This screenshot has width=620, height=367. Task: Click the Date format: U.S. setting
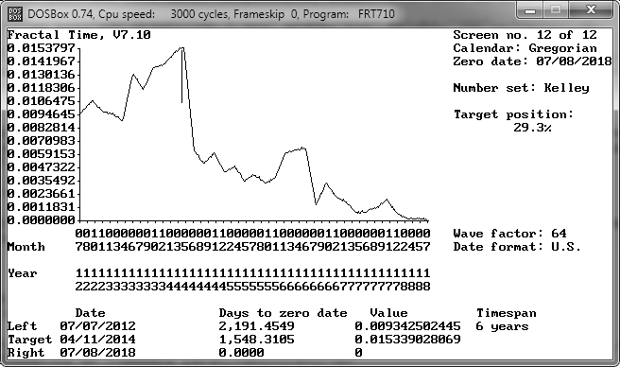[x=517, y=247]
